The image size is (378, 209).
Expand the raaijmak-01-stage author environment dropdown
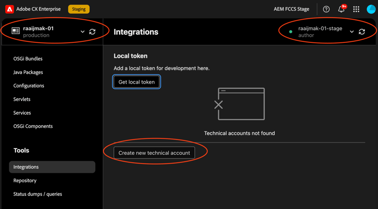coord(352,32)
